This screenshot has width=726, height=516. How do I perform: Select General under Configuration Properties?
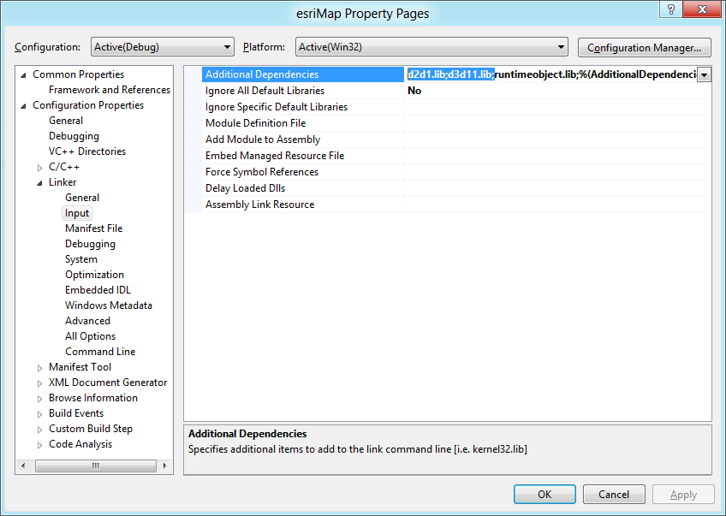coord(66,121)
